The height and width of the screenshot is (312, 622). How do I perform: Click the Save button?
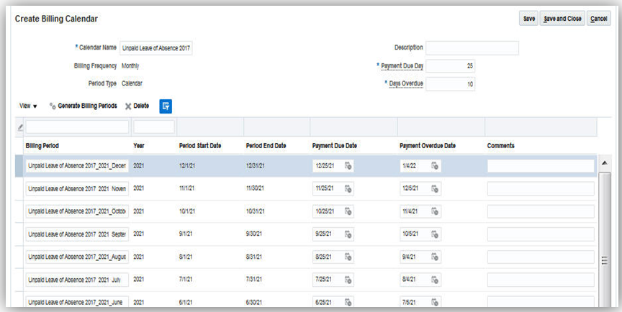[x=528, y=19]
